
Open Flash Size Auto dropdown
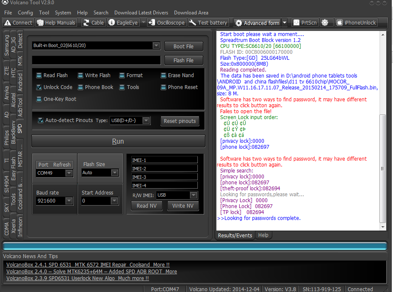tap(114, 172)
